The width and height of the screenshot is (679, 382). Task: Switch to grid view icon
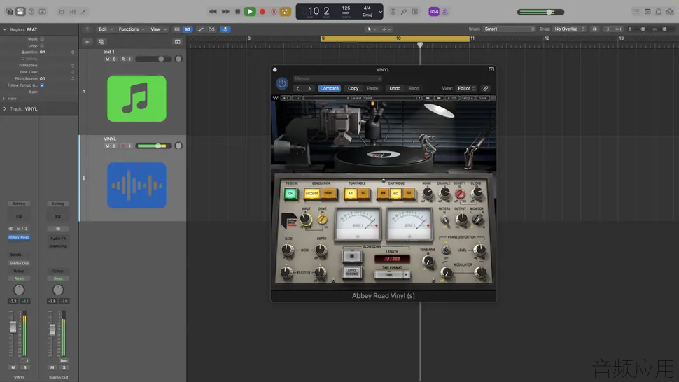(x=188, y=29)
